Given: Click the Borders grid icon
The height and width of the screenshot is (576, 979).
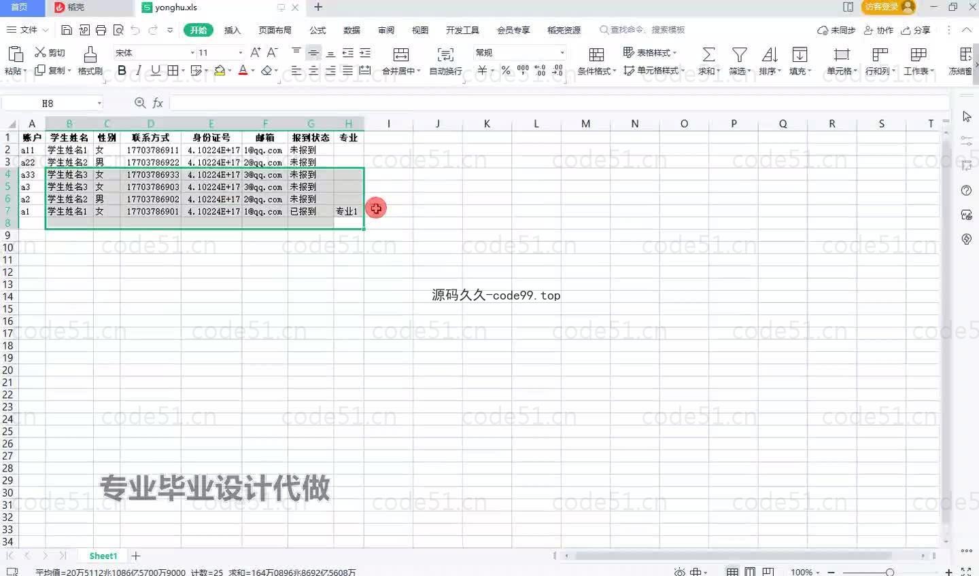Looking at the screenshot, I should (x=173, y=70).
